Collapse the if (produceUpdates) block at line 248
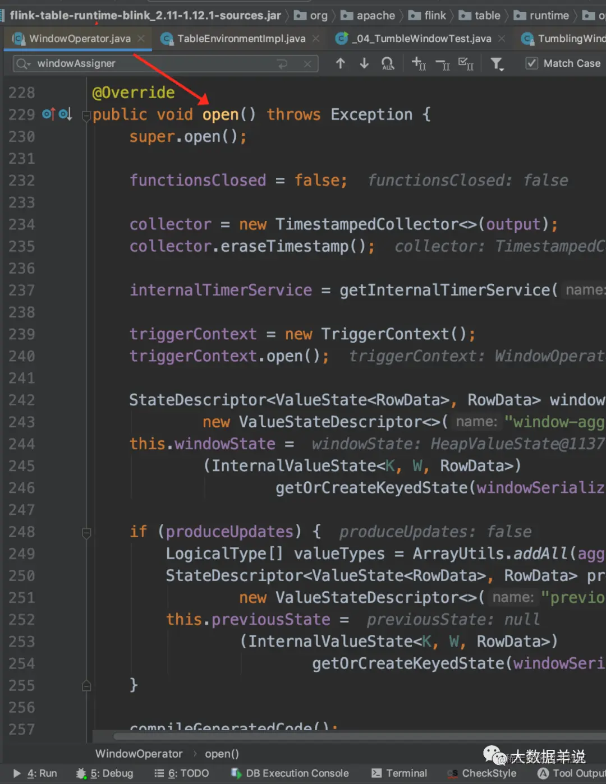This screenshot has width=606, height=784. click(86, 533)
